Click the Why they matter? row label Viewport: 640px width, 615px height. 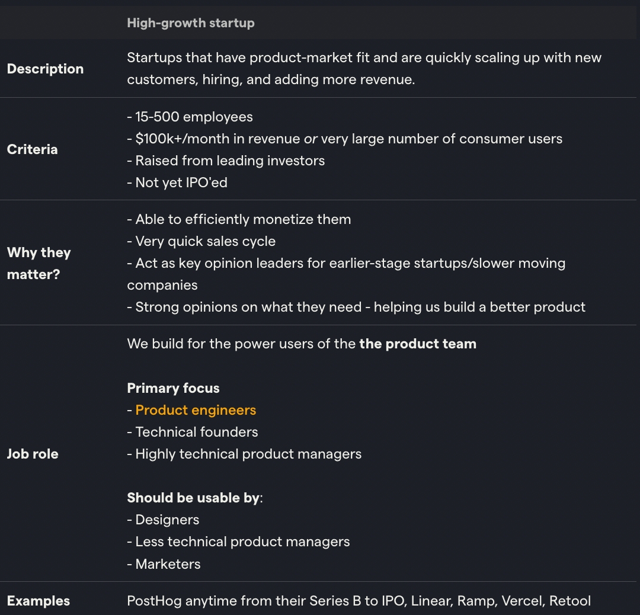pyautogui.click(x=39, y=263)
